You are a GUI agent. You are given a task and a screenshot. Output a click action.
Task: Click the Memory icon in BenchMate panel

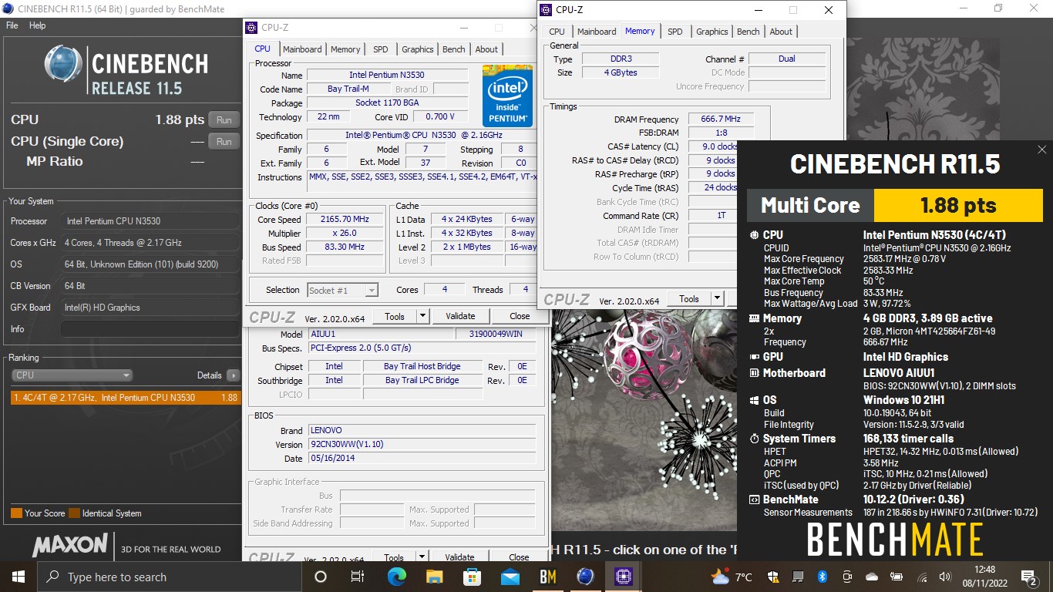click(x=754, y=318)
